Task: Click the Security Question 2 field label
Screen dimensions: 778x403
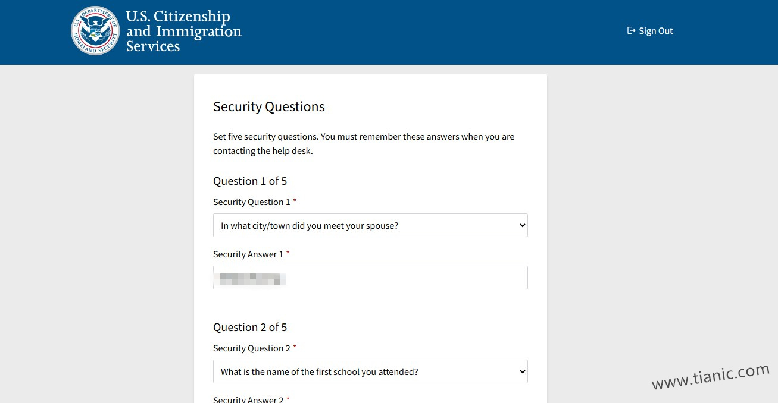Action: coord(252,348)
